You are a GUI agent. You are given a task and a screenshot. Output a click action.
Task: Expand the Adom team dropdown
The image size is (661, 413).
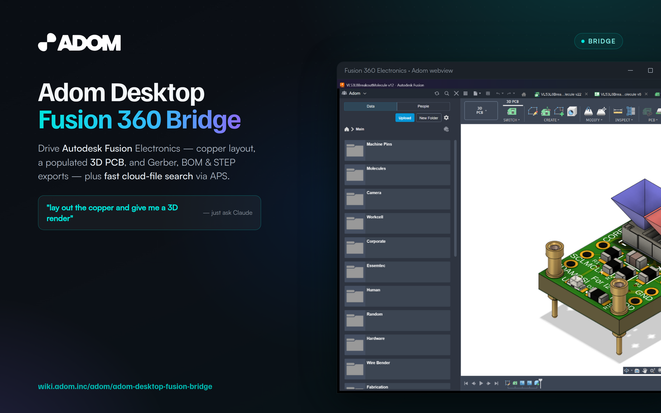click(355, 94)
